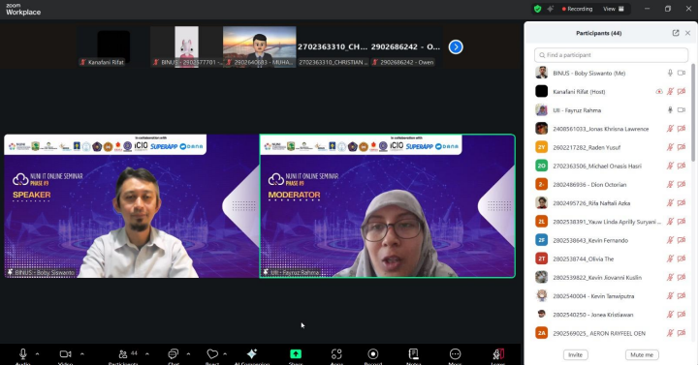The width and height of the screenshot is (699, 365).
Task: Select participant 2802538643_Kevin Fernando
Action: click(611, 240)
